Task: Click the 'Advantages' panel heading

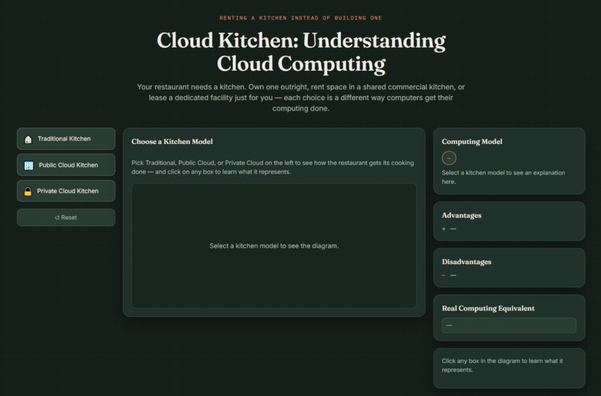Action: click(x=462, y=216)
